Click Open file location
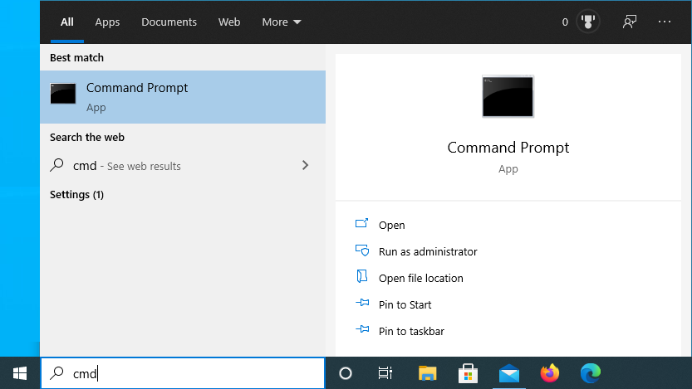This screenshot has width=692, height=389. pyautogui.click(x=420, y=278)
